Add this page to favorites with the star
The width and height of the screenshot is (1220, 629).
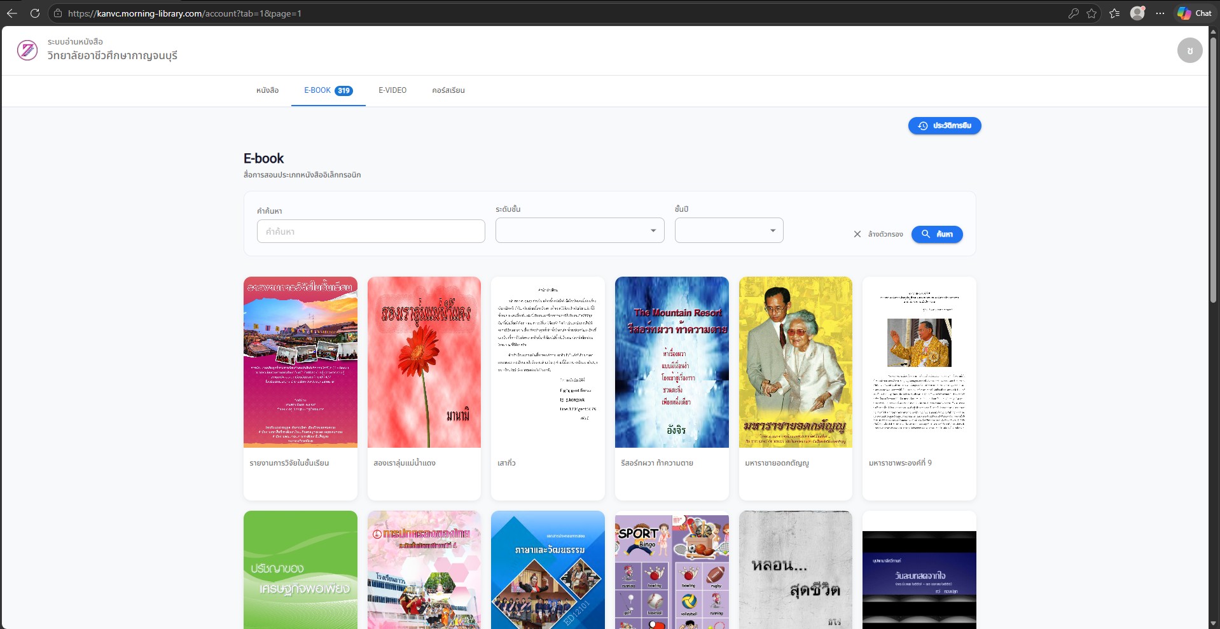(1092, 13)
